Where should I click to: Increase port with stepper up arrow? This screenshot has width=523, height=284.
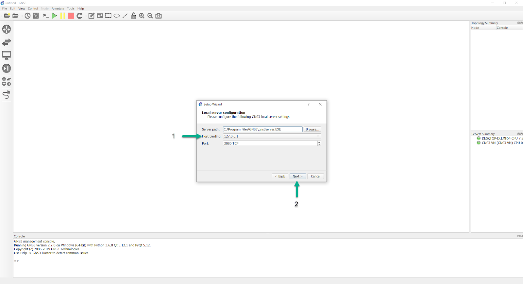coord(319,142)
